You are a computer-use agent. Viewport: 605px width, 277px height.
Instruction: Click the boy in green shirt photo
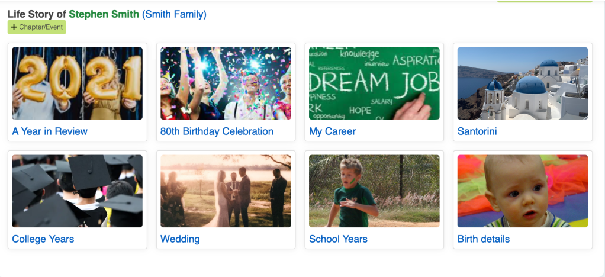point(374,191)
